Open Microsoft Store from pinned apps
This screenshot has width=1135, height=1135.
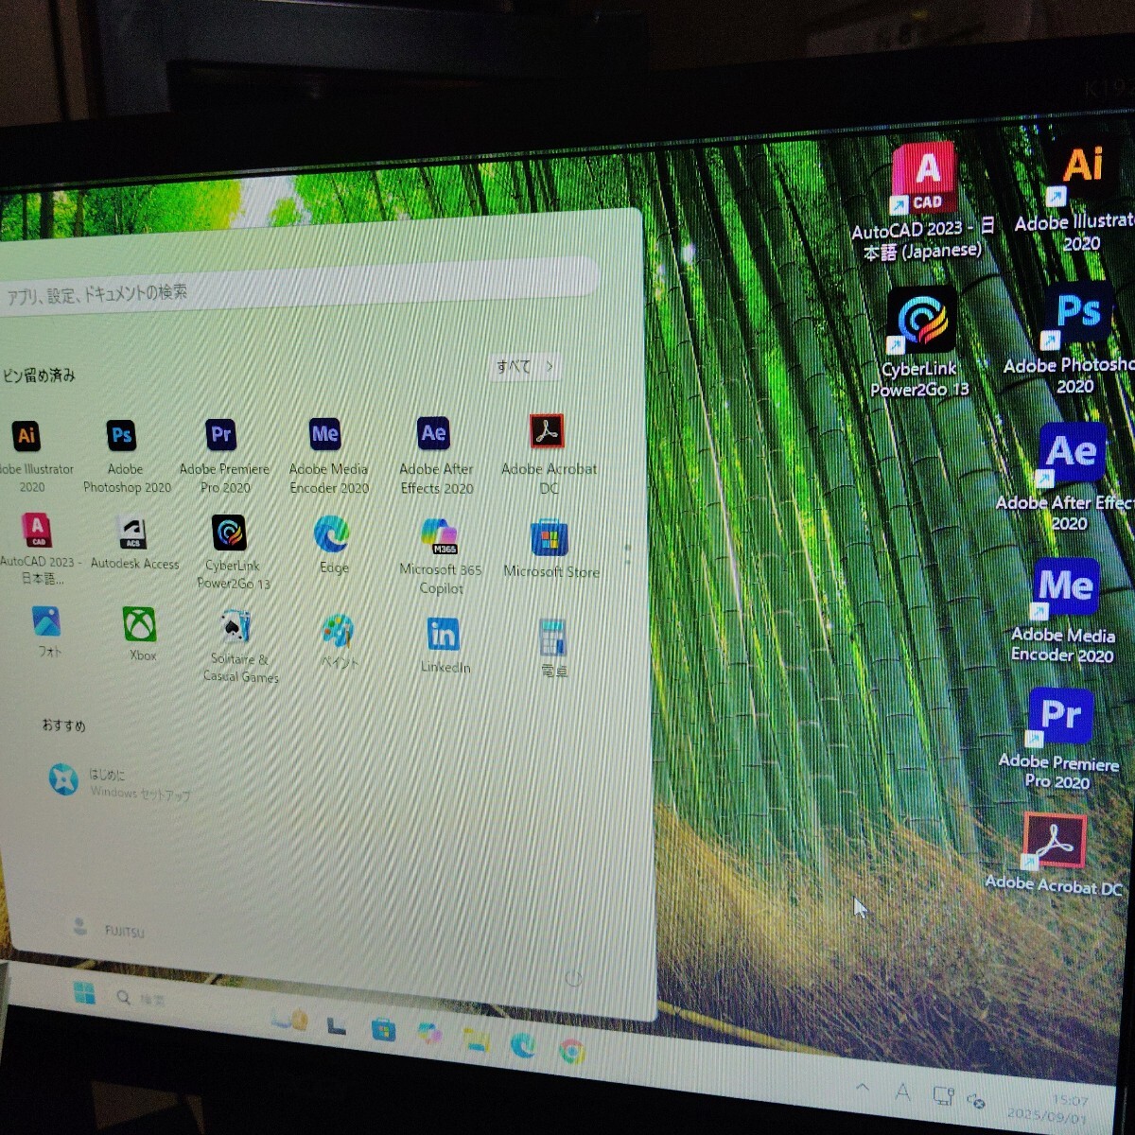tap(550, 550)
